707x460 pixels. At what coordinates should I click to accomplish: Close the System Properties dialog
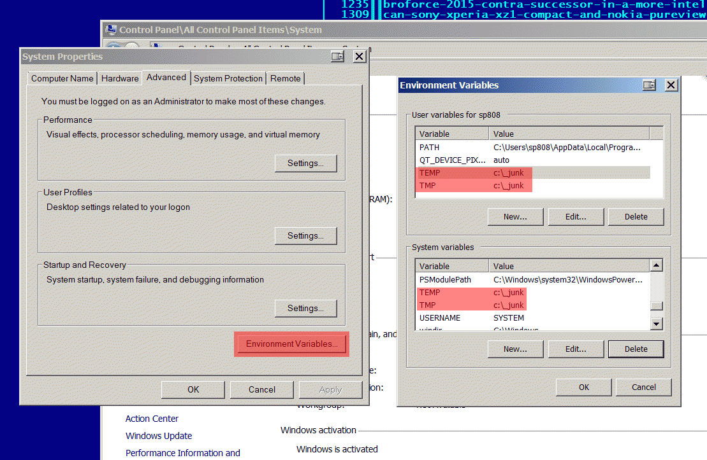[x=360, y=56]
